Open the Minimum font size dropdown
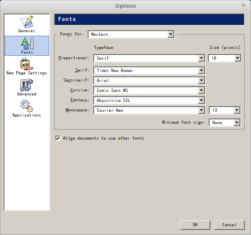The width and height of the screenshot is (251, 235). 225,122
